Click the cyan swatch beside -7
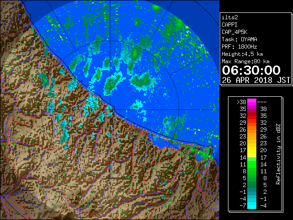Viewport: 293px width, 220px height. [252, 205]
